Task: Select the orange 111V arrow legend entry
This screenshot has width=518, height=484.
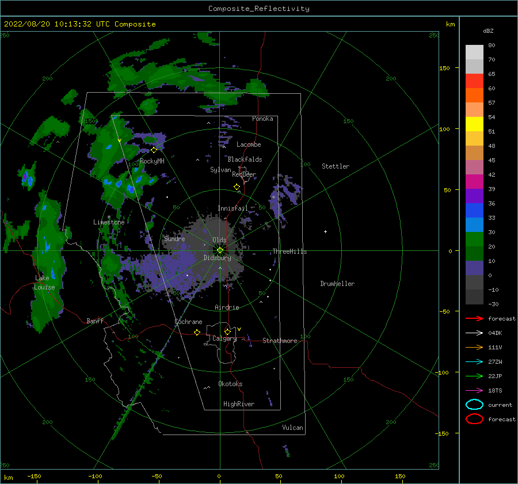Action: click(x=474, y=347)
